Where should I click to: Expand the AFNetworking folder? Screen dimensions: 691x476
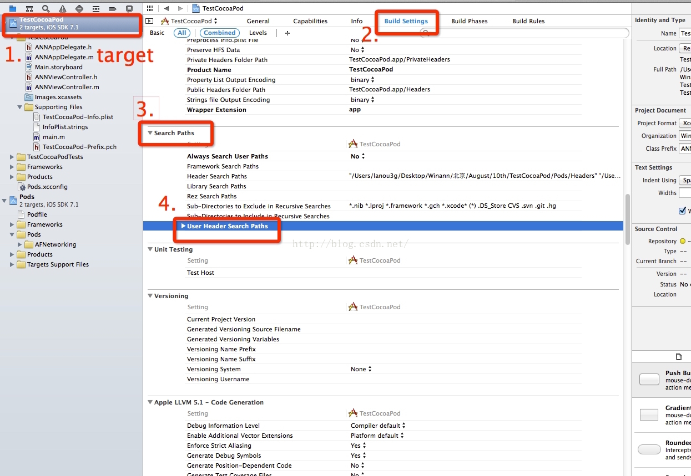pos(20,244)
